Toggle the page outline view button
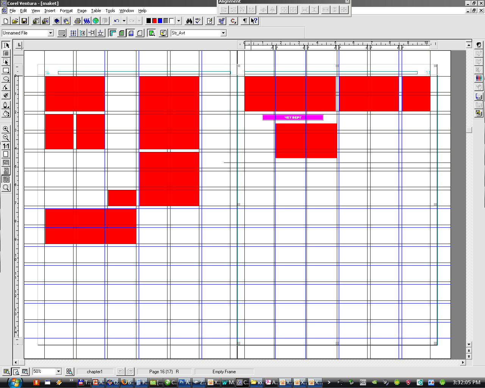Viewport: 485px width, 388px height. pos(140,33)
